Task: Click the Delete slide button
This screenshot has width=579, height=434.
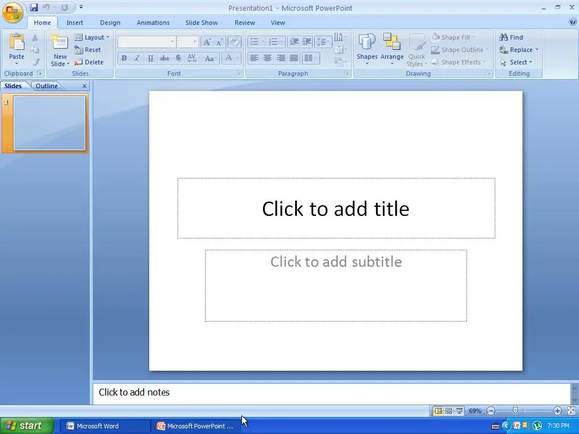Action: point(89,62)
